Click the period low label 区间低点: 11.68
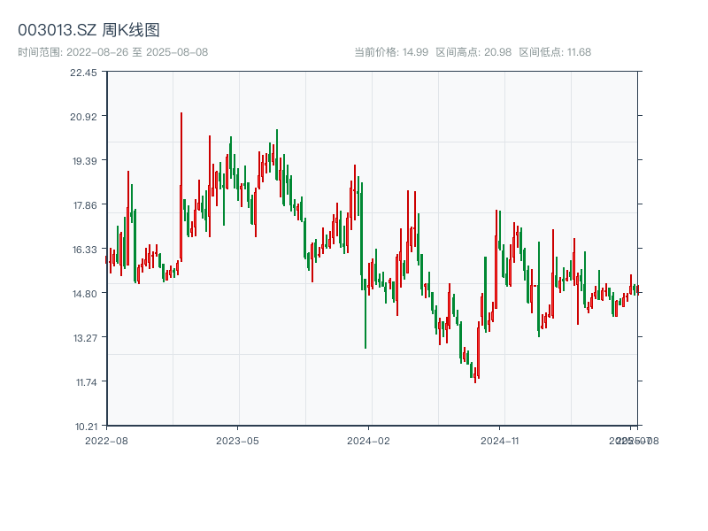Image resolution: width=708 pixels, height=531 pixels. tap(555, 52)
